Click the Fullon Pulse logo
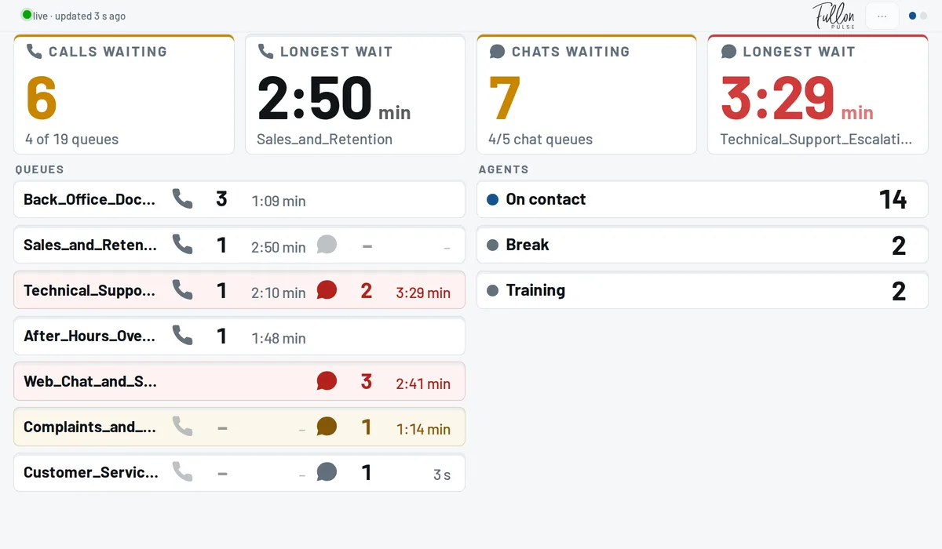The width and height of the screenshot is (942, 549). (834, 16)
